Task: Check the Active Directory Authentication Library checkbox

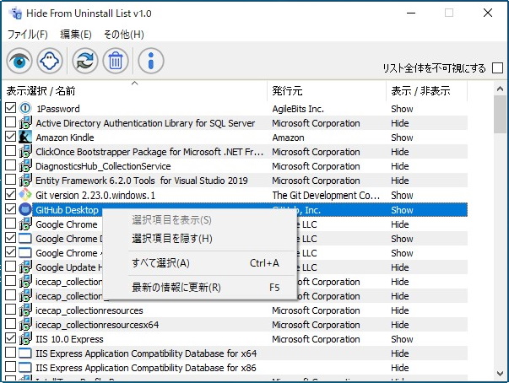Action: click(x=10, y=122)
